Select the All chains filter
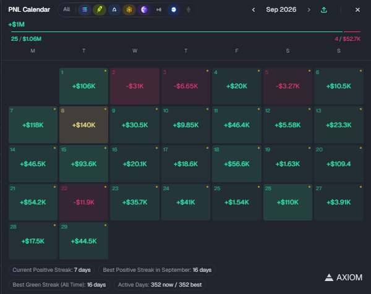371x294 pixels. click(x=67, y=9)
